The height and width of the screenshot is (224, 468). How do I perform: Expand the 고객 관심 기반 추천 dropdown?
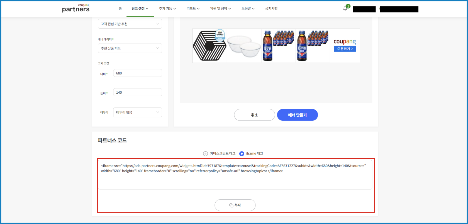point(130,24)
